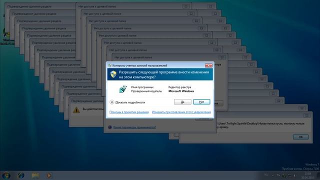Open the Windows Start menu orb
This screenshot has height=180, width=320.
tap(6, 175)
